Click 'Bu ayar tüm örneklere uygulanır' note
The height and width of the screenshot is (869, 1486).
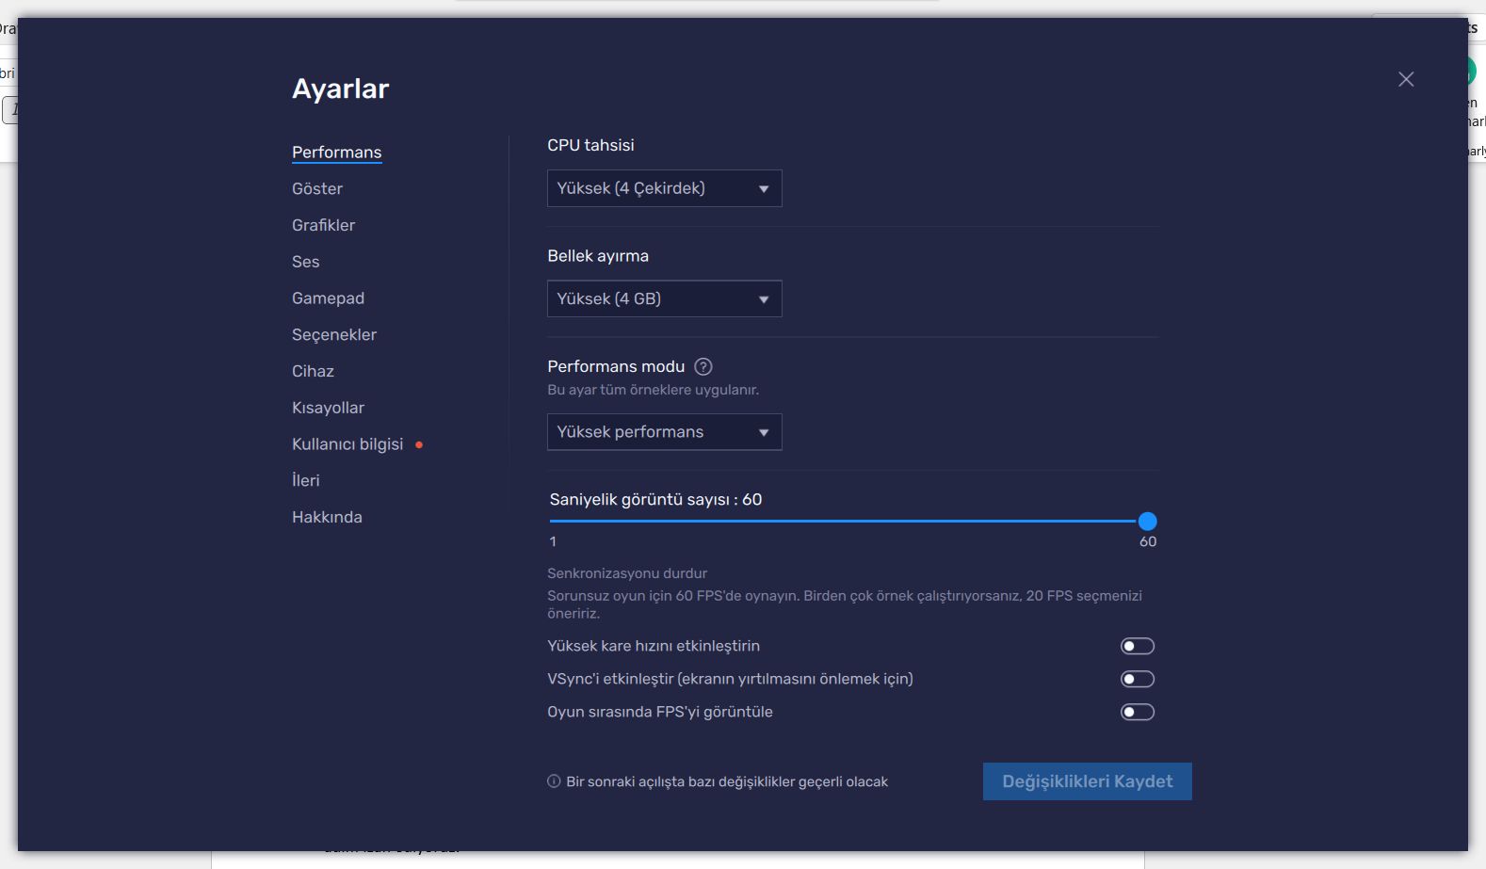(654, 390)
